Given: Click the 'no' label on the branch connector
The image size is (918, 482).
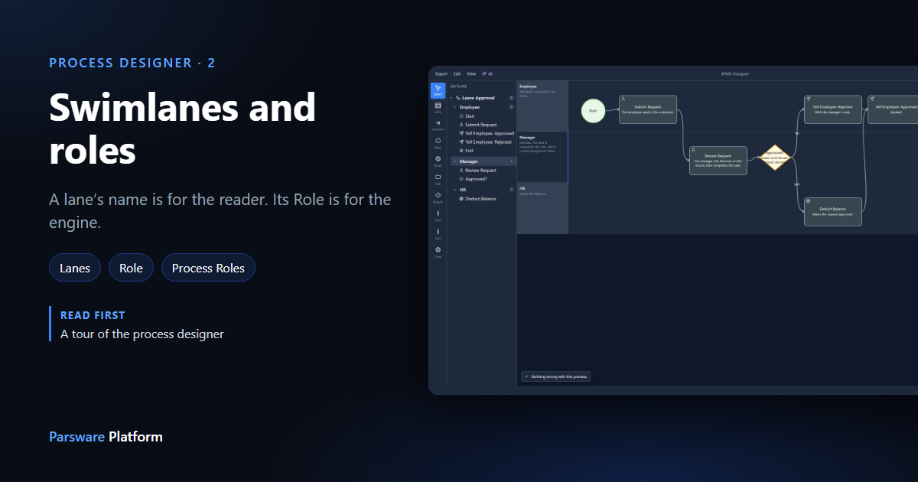Looking at the screenshot, I should (x=796, y=132).
